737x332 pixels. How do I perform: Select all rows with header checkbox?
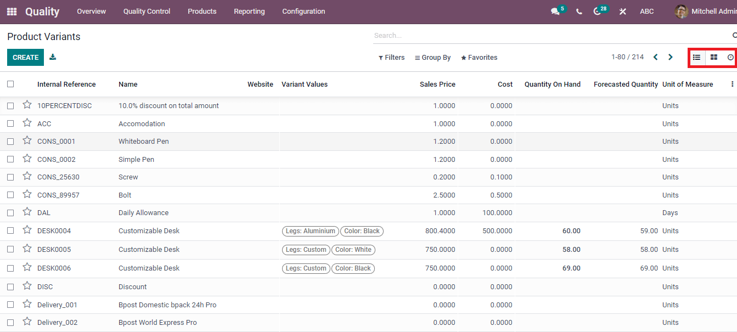coord(10,84)
